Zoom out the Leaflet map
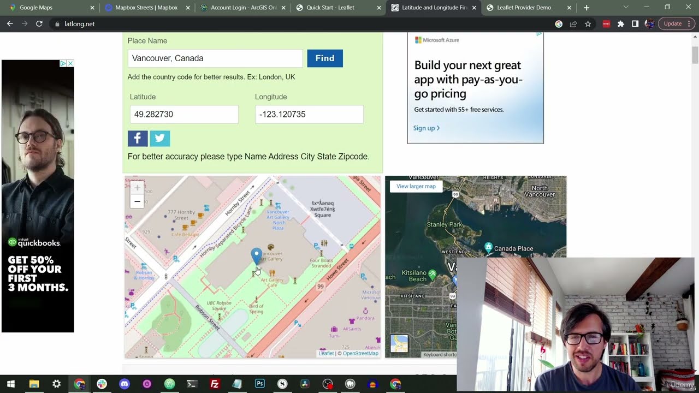The height and width of the screenshot is (393, 699). coord(137,202)
